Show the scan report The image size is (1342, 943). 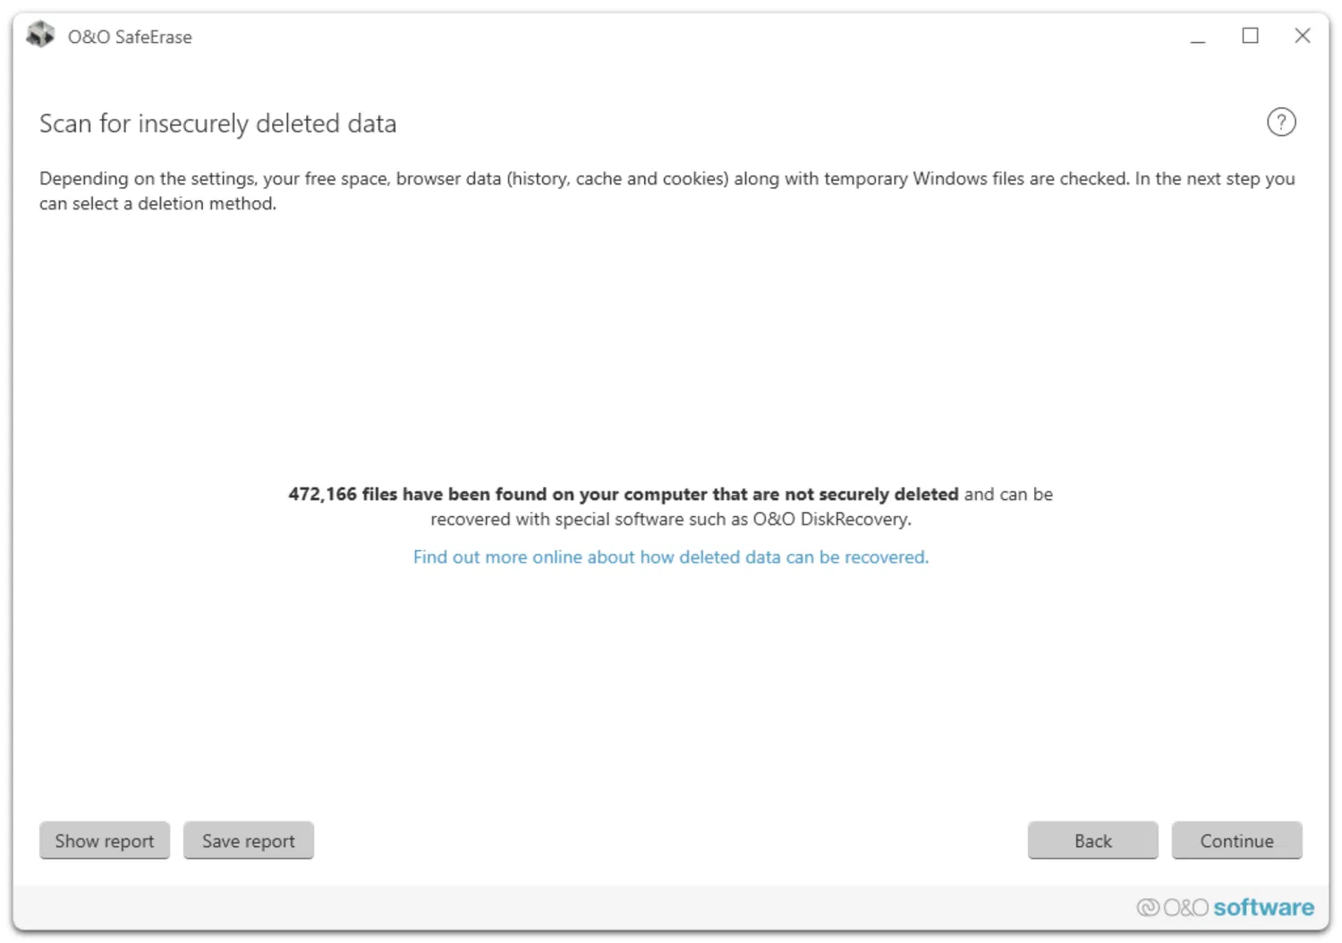click(105, 840)
